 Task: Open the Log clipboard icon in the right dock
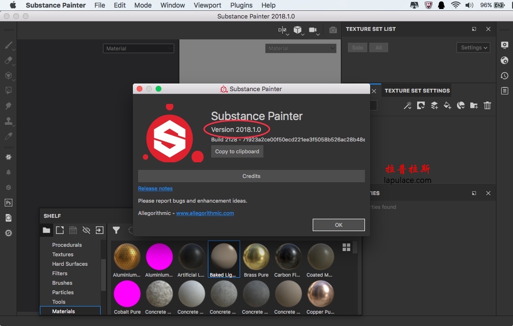pos(504,91)
